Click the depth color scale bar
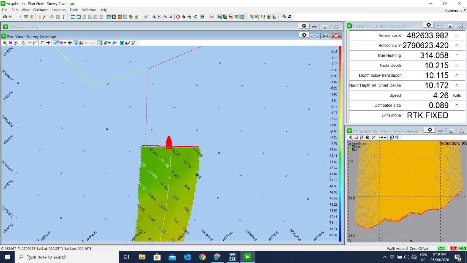 click(x=340, y=143)
